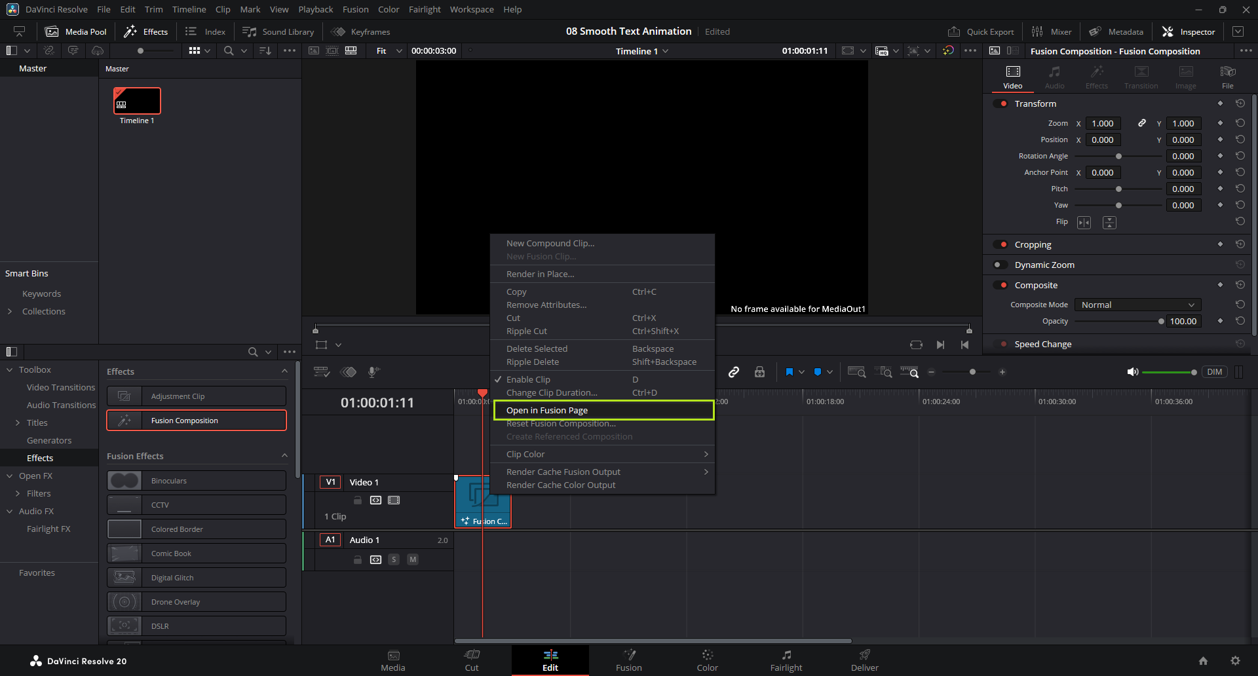Select the Timeline 1 thumbnail in Media Pool
1258x676 pixels.
[137, 102]
